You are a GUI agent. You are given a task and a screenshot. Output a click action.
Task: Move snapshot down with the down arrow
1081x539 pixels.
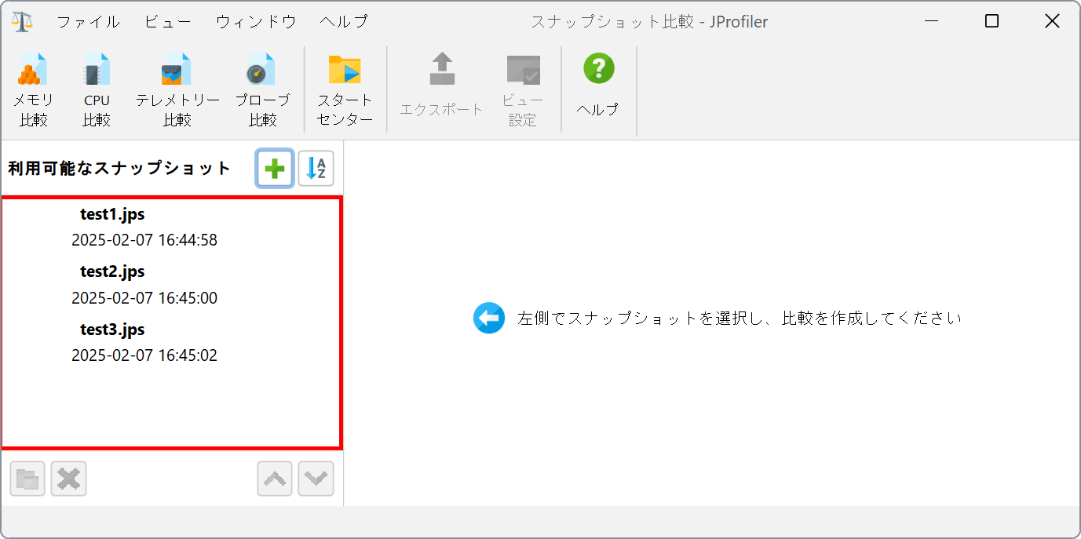[316, 479]
